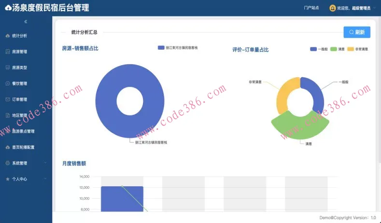Click the 房源管理 menu icon

[x=8, y=52]
